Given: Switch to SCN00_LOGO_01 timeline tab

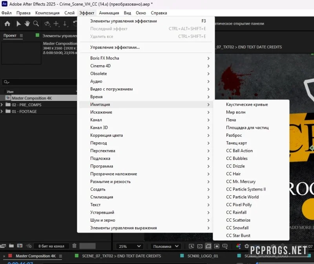Looking at the screenshot, I should 203,256.
